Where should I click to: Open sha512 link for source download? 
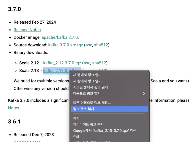click(x=101, y=45)
